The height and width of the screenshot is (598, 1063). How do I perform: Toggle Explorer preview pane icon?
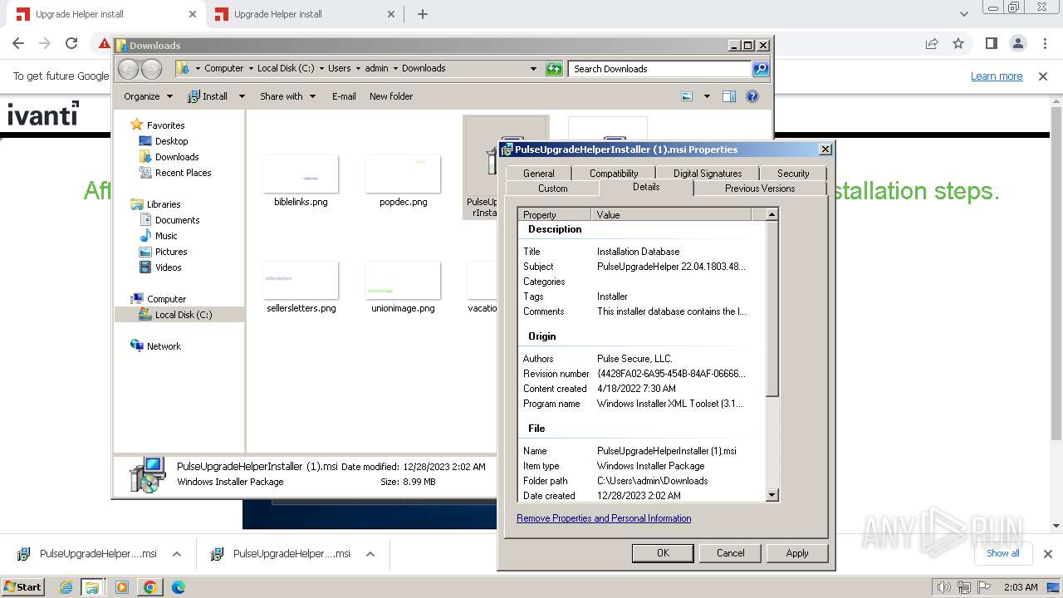[729, 96]
